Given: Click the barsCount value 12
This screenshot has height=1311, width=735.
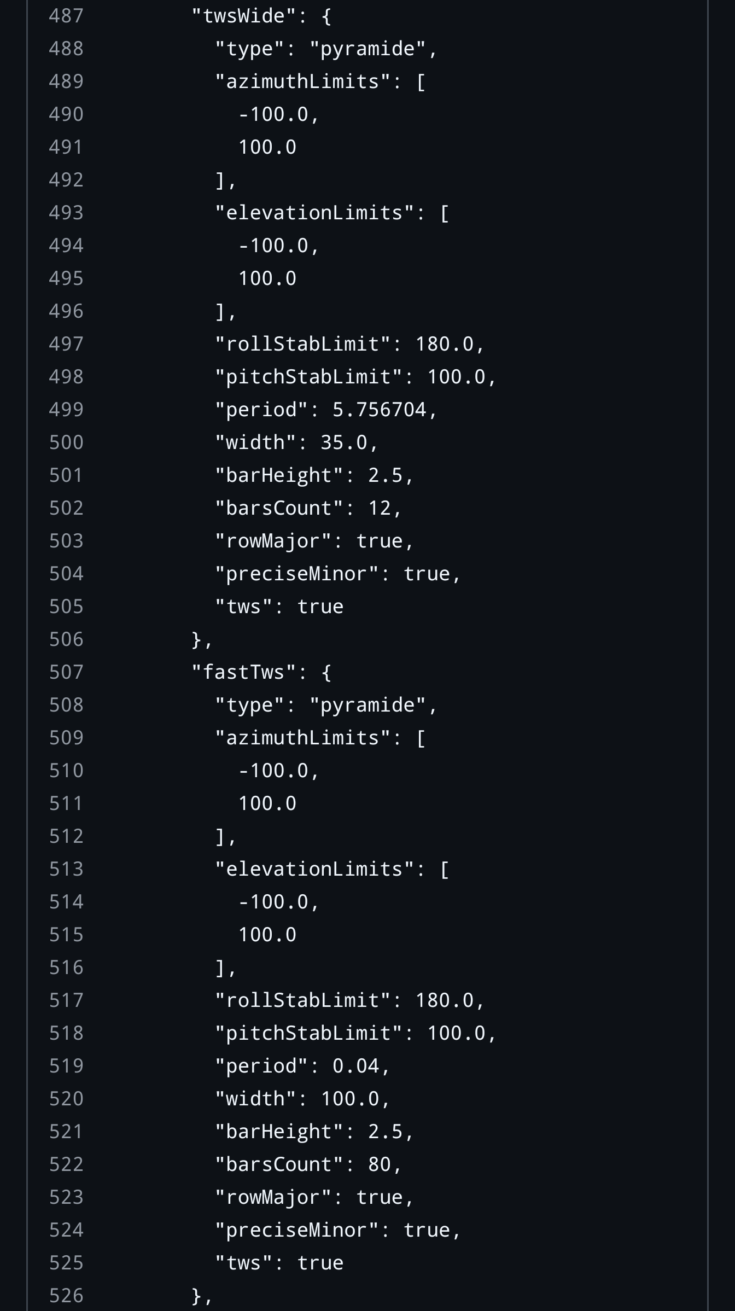Looking at the screenshot, I should coord(379,508).
